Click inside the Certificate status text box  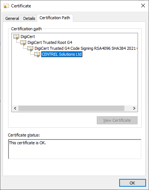point(75,149)
